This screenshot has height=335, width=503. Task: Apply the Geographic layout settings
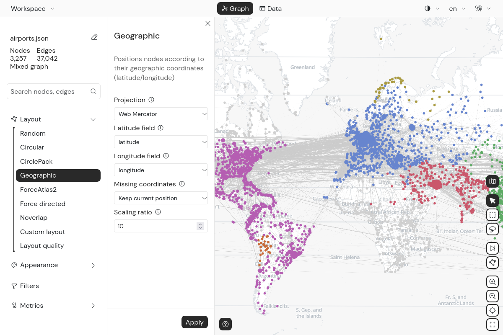click(194, 322)
